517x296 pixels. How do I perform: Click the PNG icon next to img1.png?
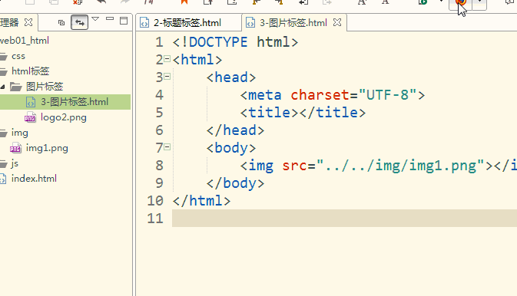(15, 148)
